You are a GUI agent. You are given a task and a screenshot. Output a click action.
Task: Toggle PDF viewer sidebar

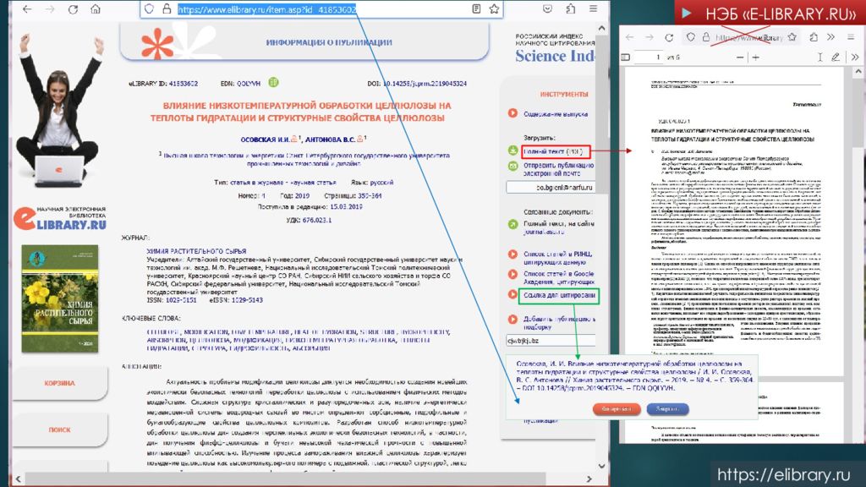point(626,57)
